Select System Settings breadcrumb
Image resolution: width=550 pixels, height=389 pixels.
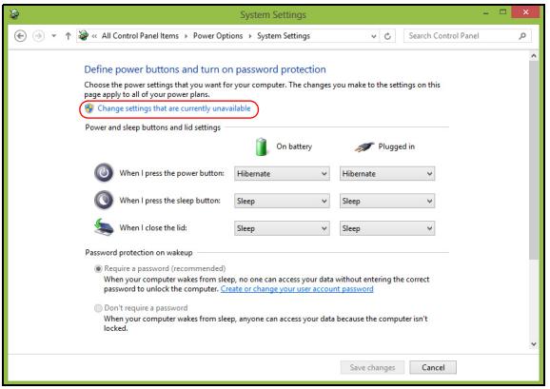coord(284,36)
